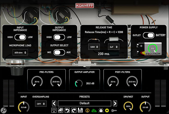Image resolution: width=169 pixels, height=114 pixels.
Task: Click the PRESETS label
Action: point(84,97)
